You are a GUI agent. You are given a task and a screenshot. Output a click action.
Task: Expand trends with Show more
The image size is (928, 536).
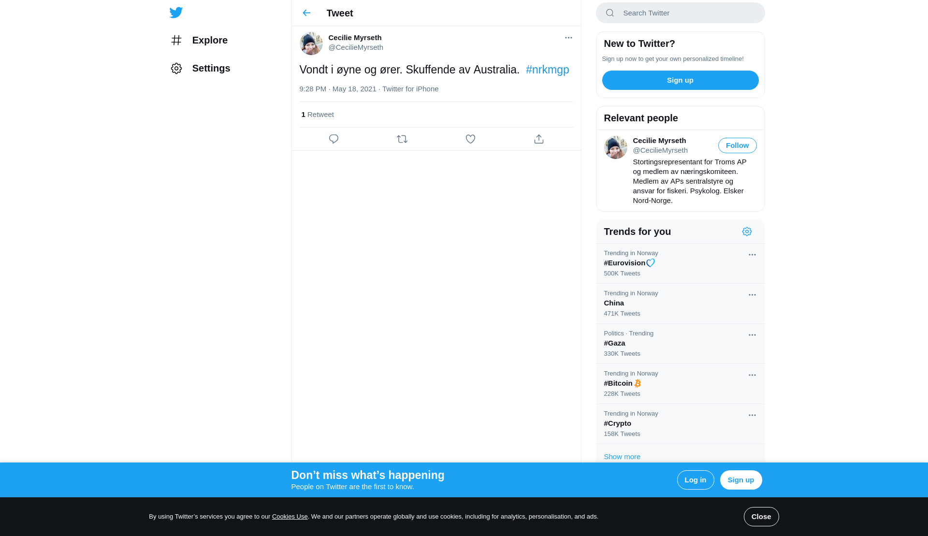(x=622, y=456)
